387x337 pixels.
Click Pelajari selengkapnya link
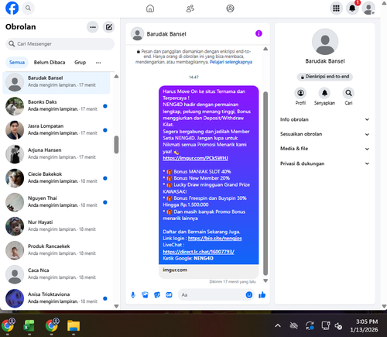click(231, 62)
